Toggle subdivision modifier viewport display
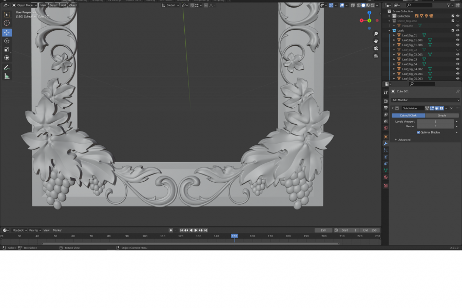462x308 pixels. pos(437,108)
